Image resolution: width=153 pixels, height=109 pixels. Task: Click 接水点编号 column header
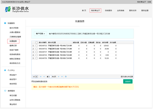[43, 42]
